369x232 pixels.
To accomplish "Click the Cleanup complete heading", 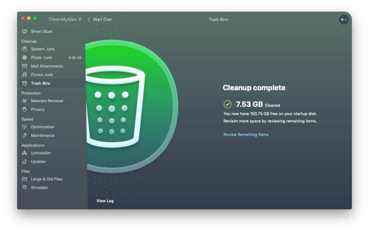I will [254, 88].
